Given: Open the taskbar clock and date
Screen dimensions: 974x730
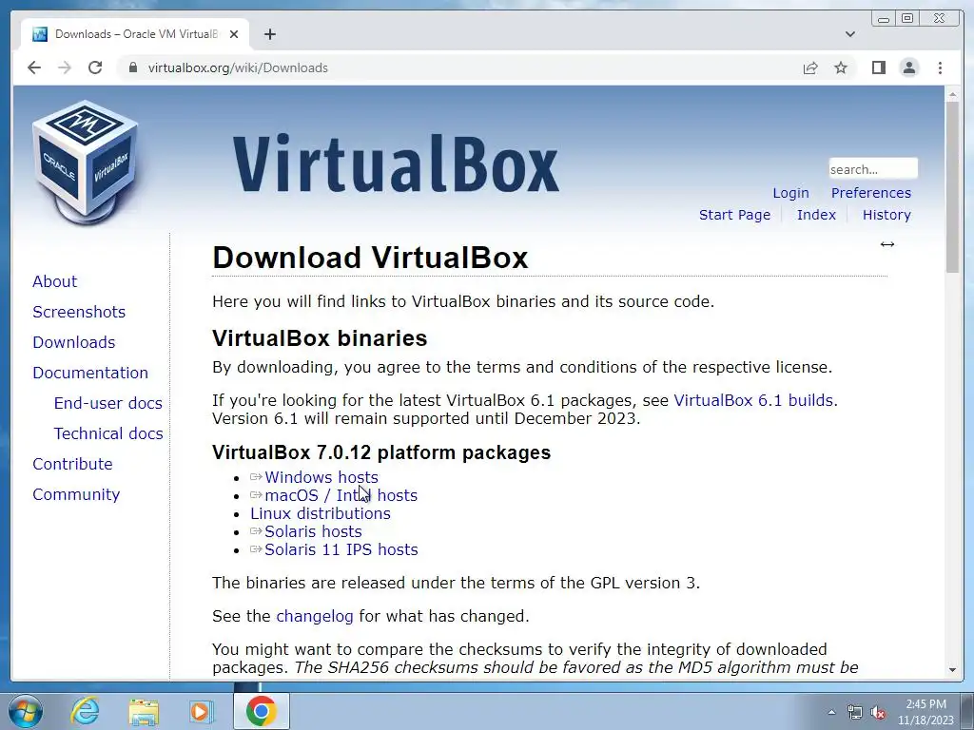Looking at the screenshot, I should 925,712.
